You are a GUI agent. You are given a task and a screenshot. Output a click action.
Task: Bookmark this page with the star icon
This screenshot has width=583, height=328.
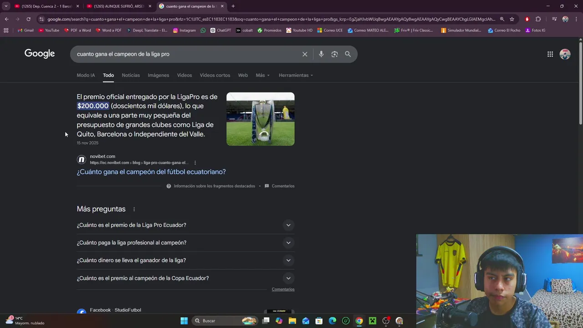[x=512, y=19]
